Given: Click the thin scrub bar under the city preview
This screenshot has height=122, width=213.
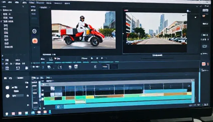Looking at the screenshot, I should point(157,58).
